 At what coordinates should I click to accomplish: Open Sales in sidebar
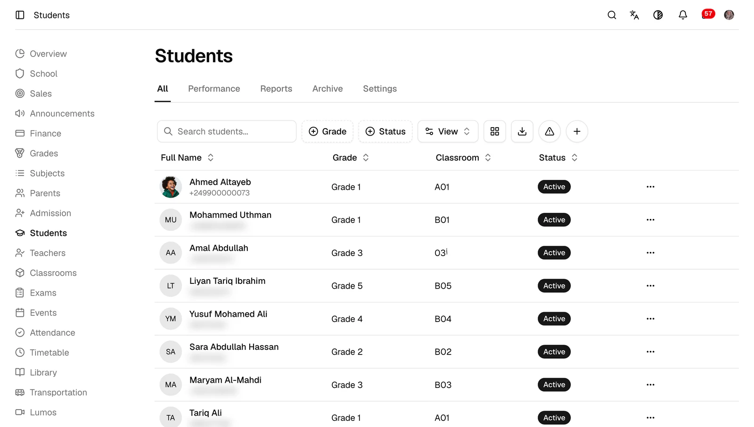click(x=33, y=94)
